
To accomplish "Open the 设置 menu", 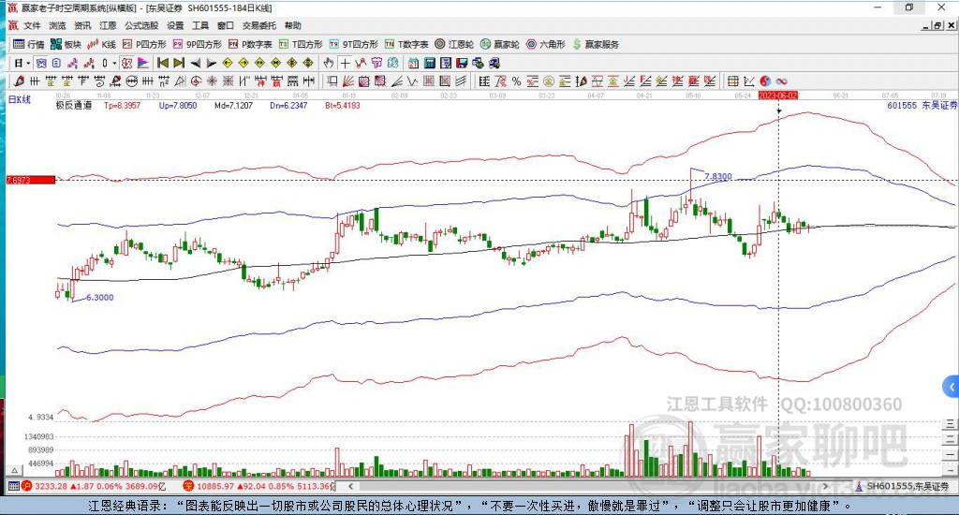I will [175, 25].
